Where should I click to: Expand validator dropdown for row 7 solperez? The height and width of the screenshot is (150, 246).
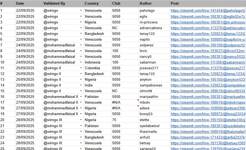[x=81, y=45]
